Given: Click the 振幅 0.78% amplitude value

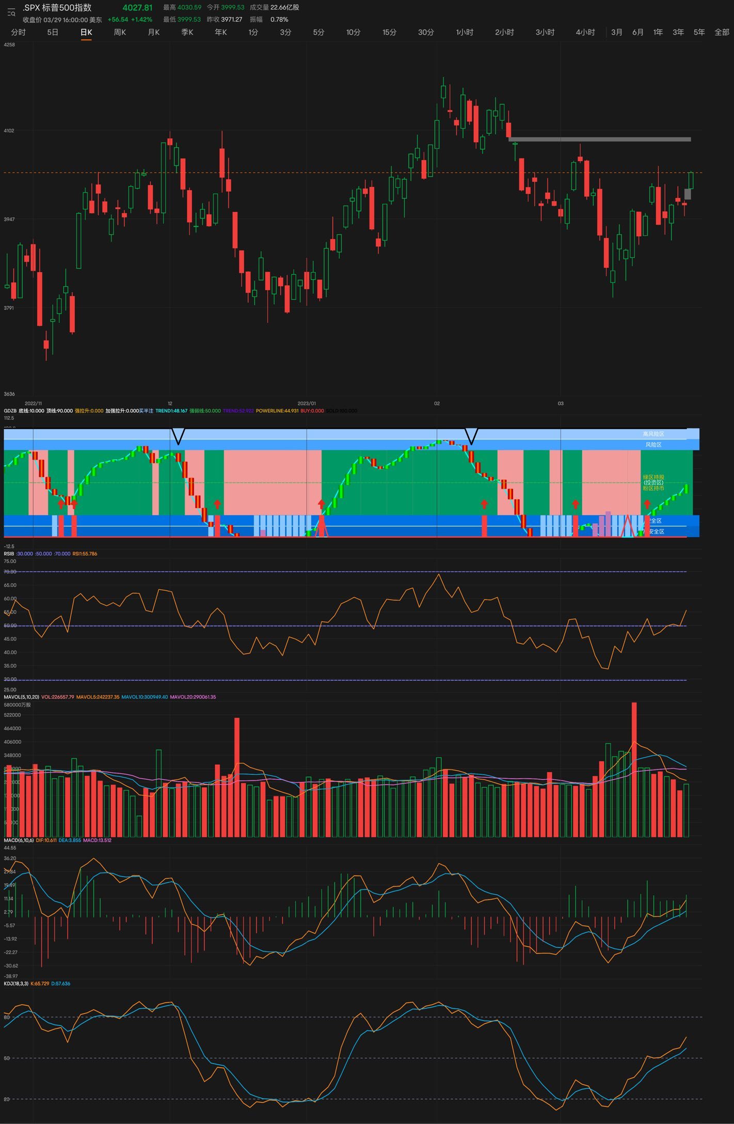Looking at the screenshot, I should point(269,20).
